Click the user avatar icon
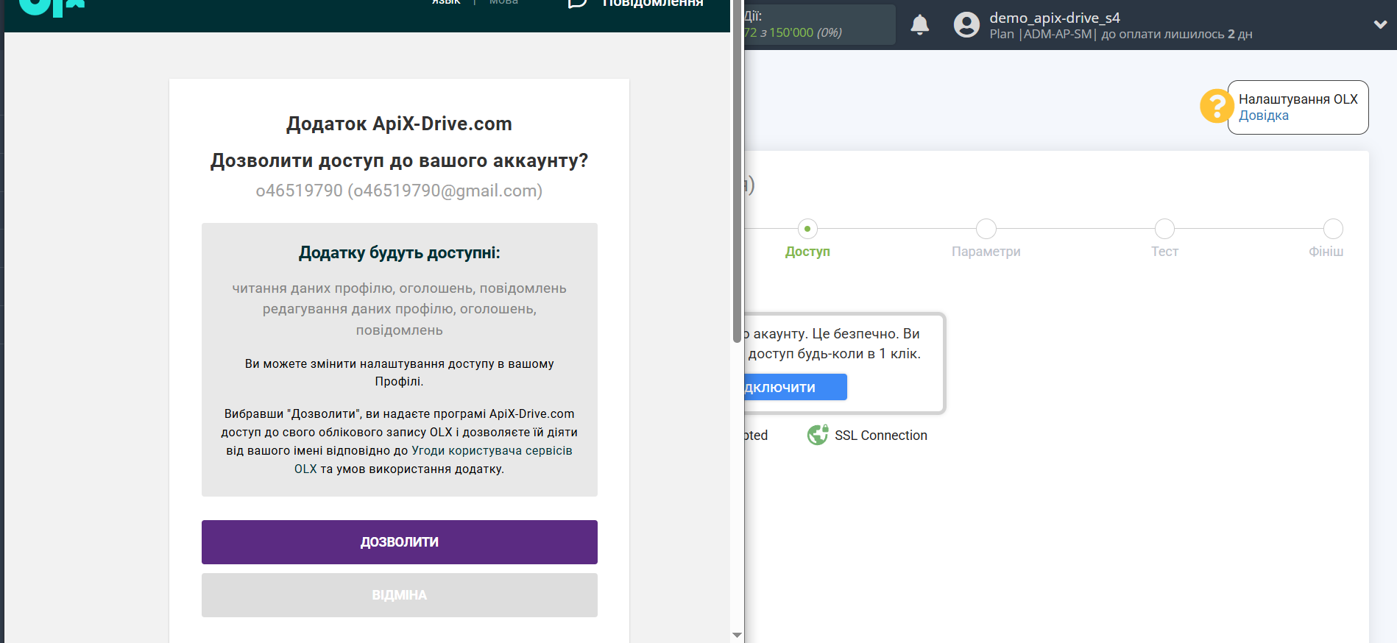 (966, 25)
